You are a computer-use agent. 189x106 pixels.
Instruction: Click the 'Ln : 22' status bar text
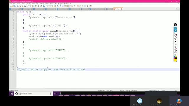pos(122,90)
